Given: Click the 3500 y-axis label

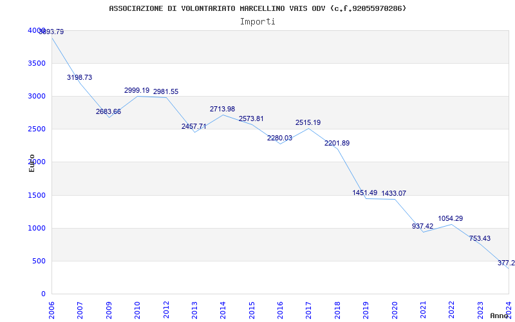Looking at the screenshot, I should [35, 63].
